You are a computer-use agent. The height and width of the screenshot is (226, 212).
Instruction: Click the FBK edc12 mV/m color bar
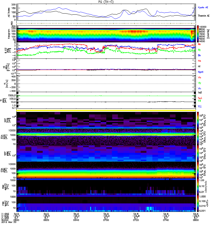click(x=198, y=186)
